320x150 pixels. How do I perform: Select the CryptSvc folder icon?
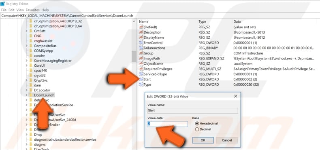coord(31,80)
